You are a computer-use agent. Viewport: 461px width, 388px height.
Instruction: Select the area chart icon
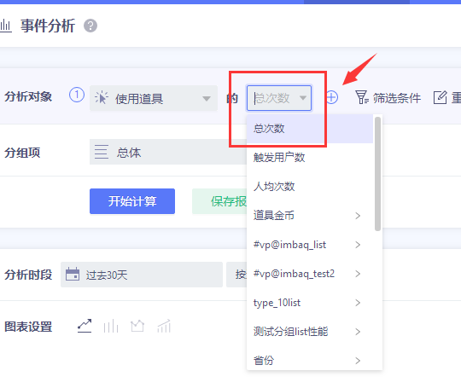click(137, 326)
